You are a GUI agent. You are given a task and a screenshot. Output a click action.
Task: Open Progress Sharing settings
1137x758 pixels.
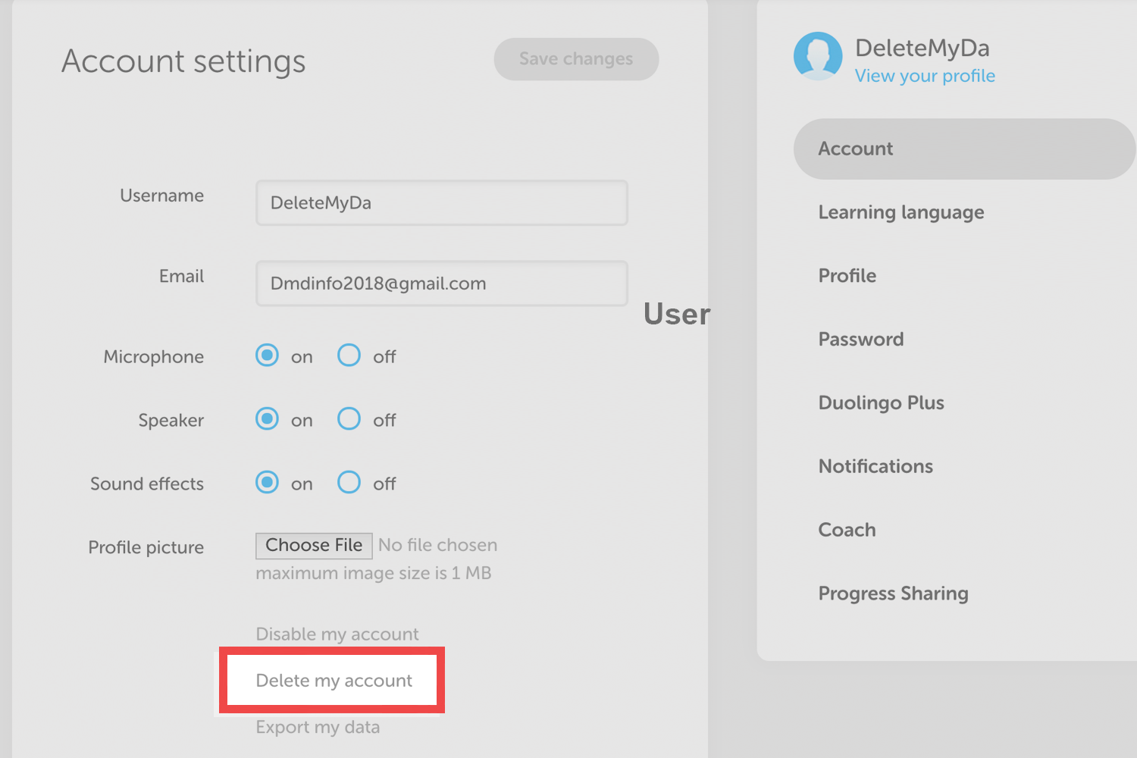tap(894, 594)
